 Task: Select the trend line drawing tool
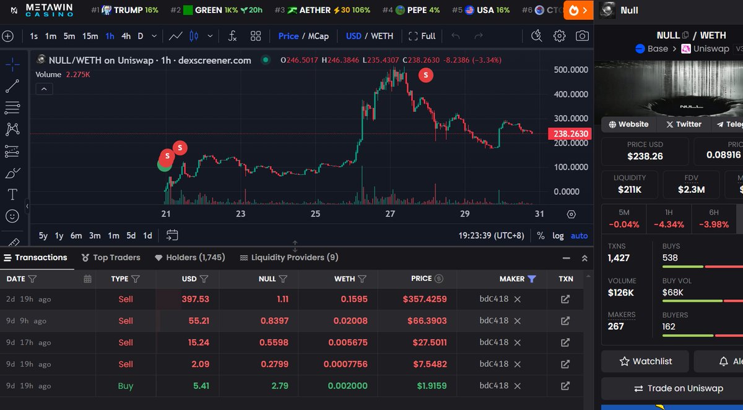coord(12,86)
